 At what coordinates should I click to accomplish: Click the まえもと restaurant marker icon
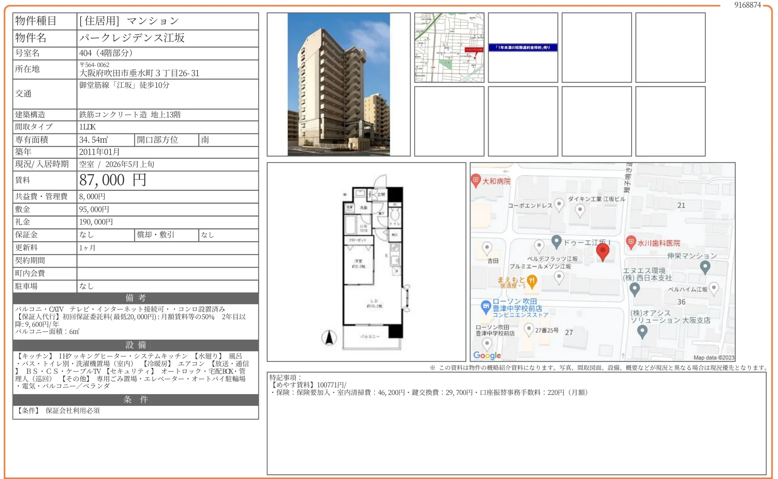pos(532,281)
